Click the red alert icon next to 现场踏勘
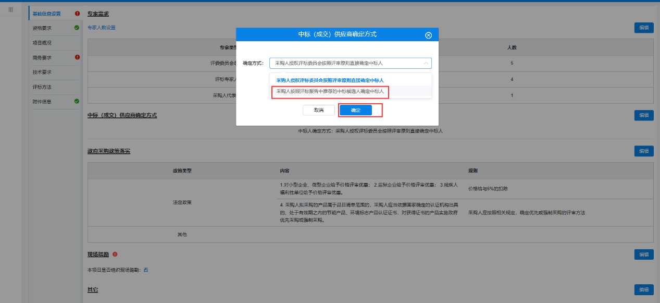This screenshot has height=303, width=660. tap(115, 254)
